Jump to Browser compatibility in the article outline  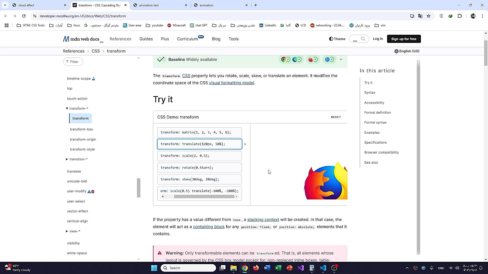[x=382, y=152]
